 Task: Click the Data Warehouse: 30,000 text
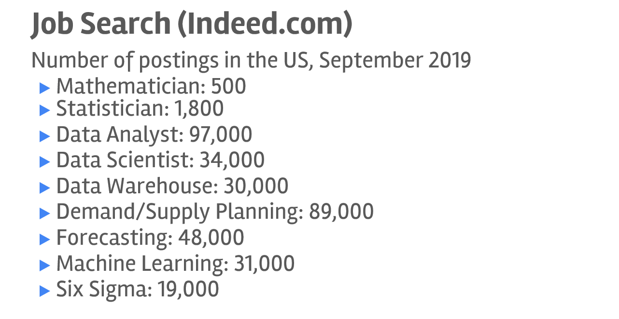pyautogui.click(x=172, y=186)
